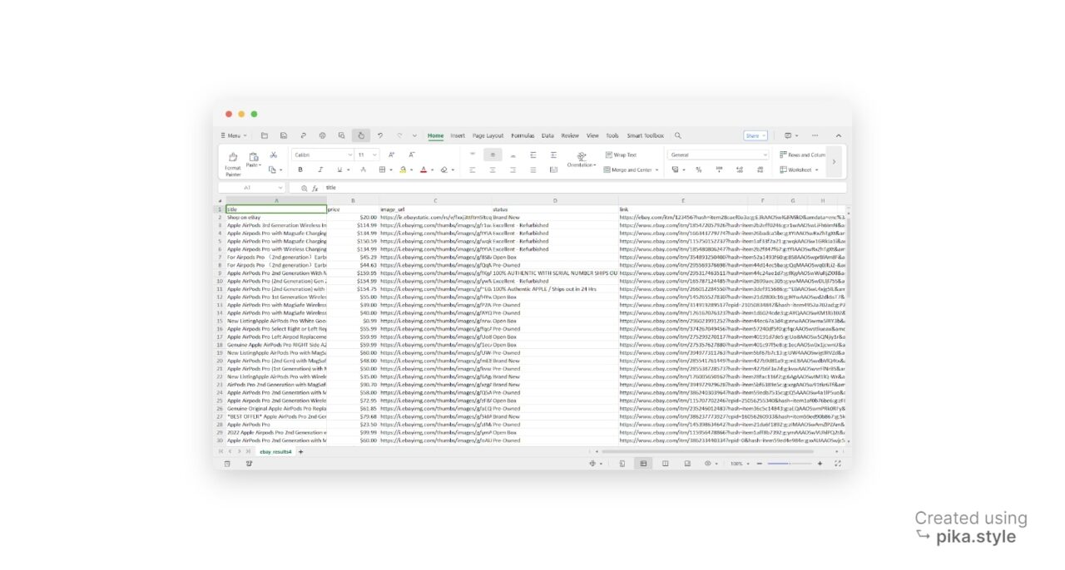Click the Share button

coord(755,135)
